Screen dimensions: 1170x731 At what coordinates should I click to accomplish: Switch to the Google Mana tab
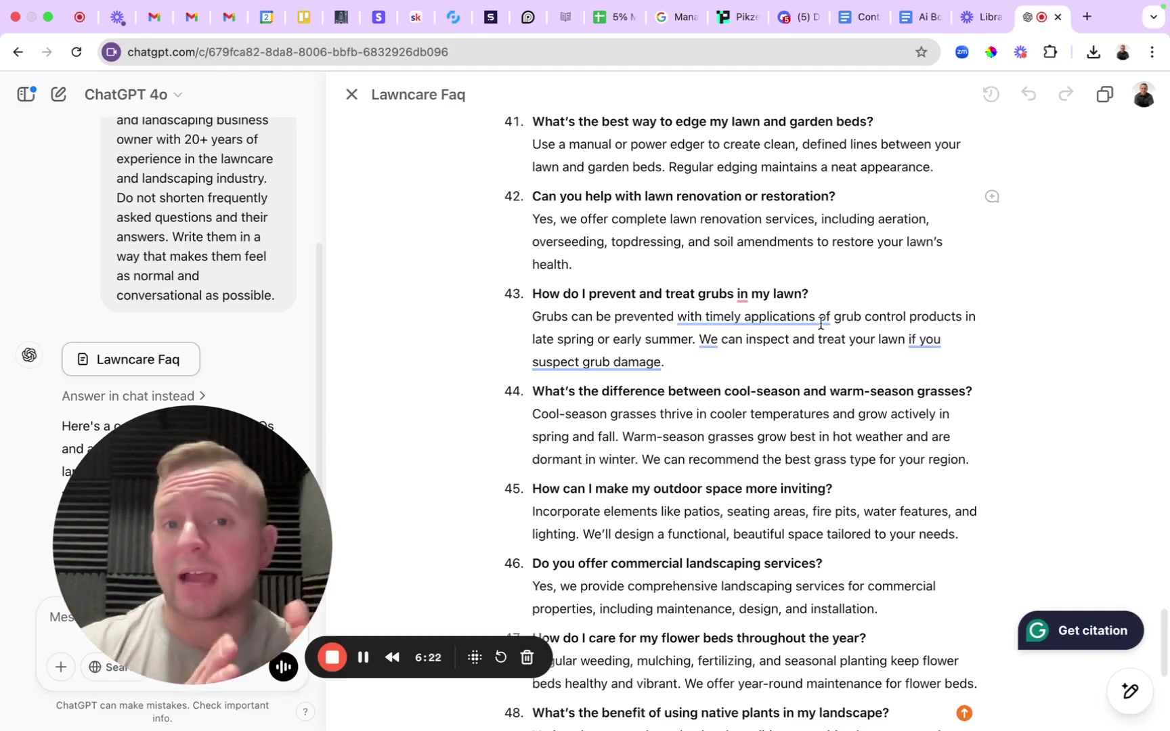pyautogui.click(x=676, y=17)
